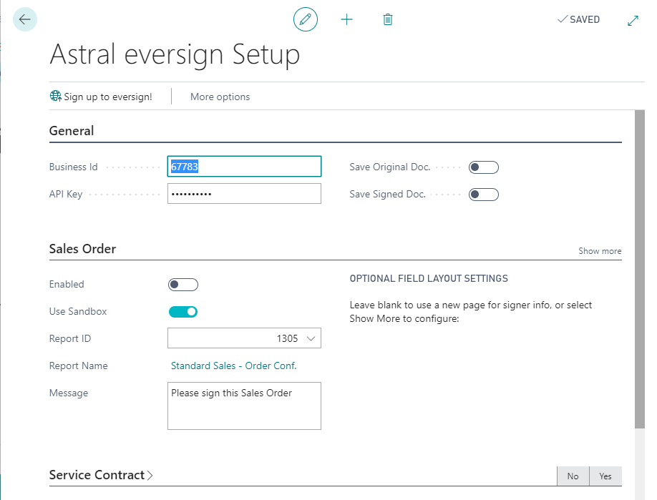
Task: Open the More options menu
Action: pyautogui.click(x=220, y=97)
